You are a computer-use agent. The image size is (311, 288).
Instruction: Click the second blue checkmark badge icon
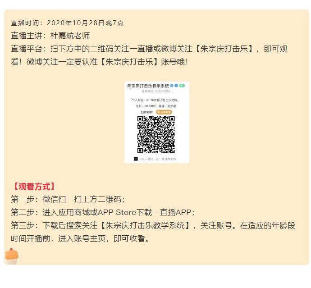176,86
